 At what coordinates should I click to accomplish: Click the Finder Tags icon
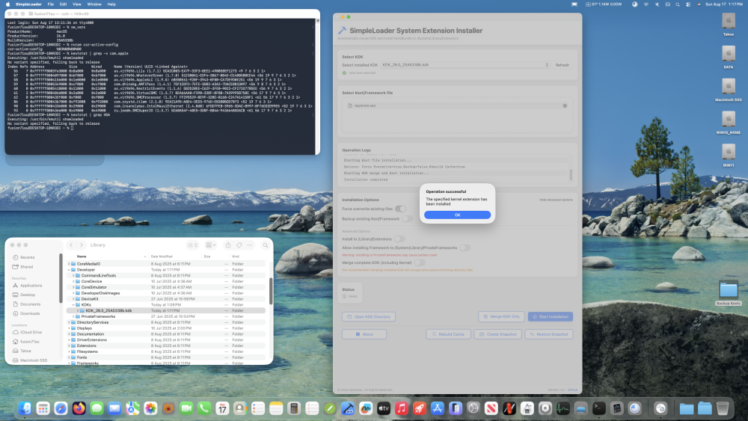(x=239, y=245)
